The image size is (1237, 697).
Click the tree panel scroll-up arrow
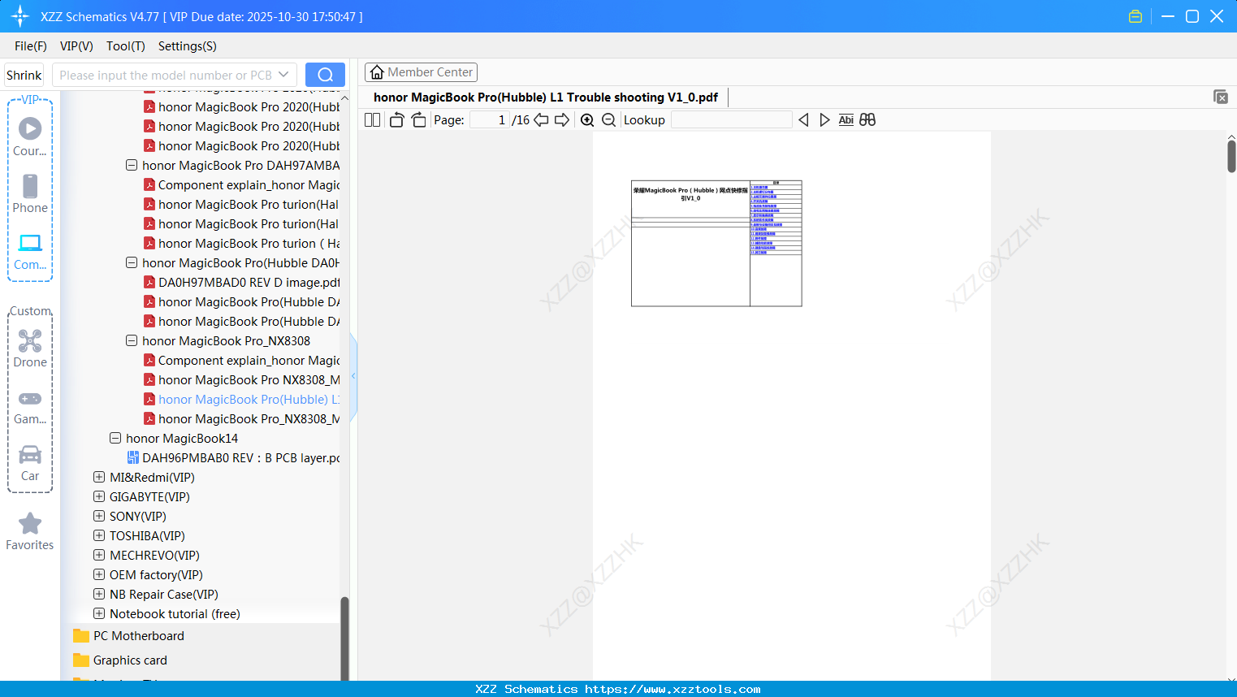pyautogui.click(x=344, y=97)
